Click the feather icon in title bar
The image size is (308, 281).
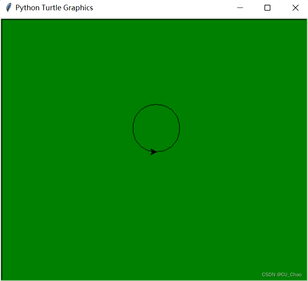pos(8,8)
